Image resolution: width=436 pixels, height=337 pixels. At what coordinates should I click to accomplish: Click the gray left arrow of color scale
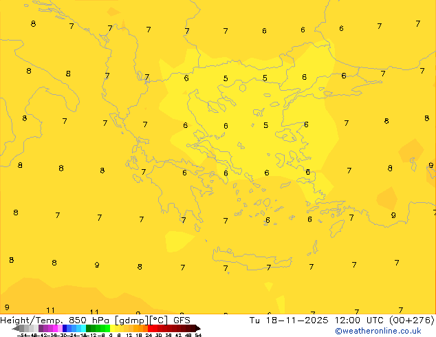(x=16, y=328)
